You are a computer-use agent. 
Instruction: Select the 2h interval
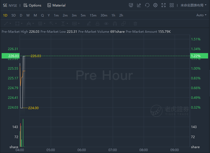(x=121, y=15)
